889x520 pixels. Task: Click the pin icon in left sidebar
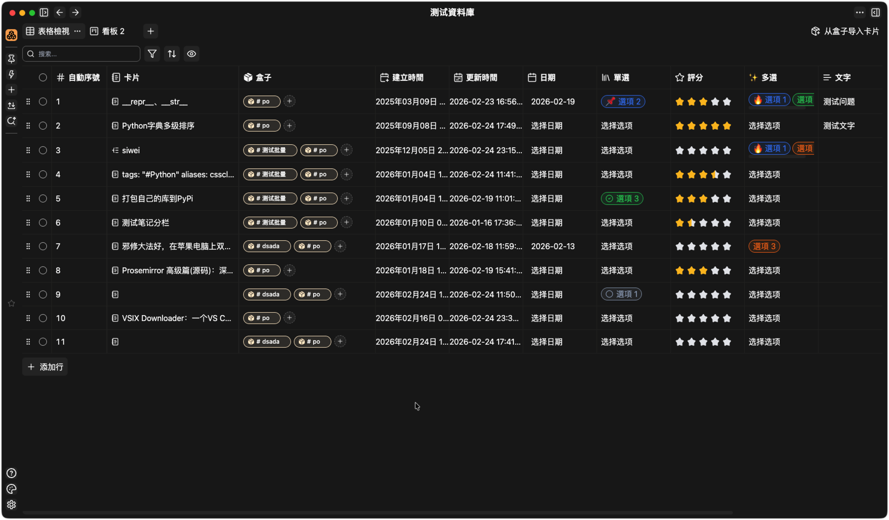pos(11,59)
